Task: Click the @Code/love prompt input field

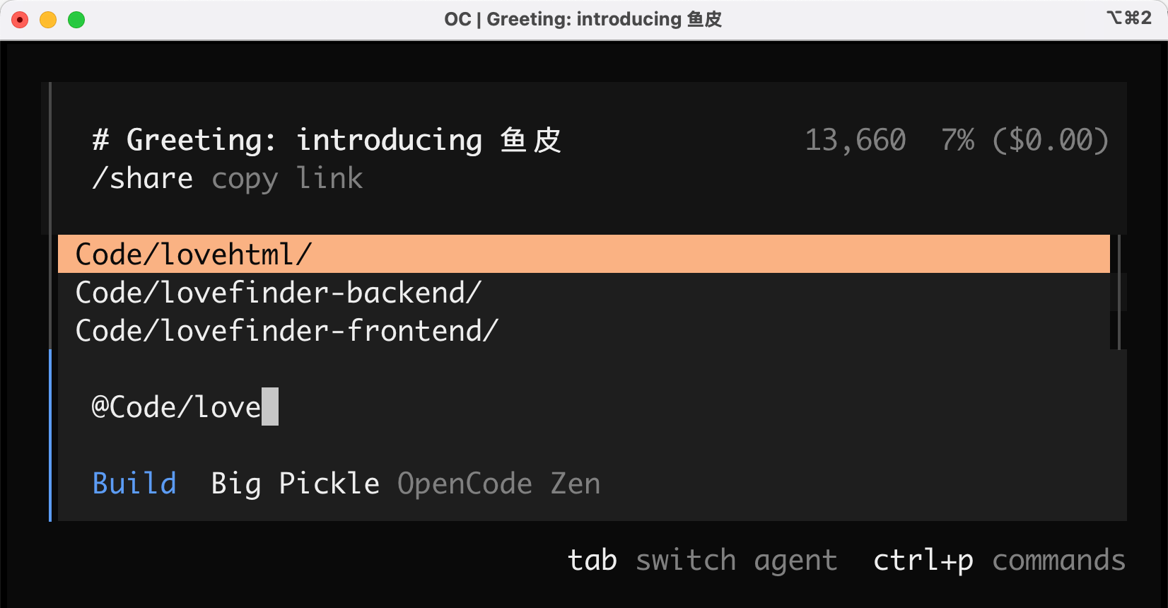Action: pyautogui.click(x=176, y=407)
